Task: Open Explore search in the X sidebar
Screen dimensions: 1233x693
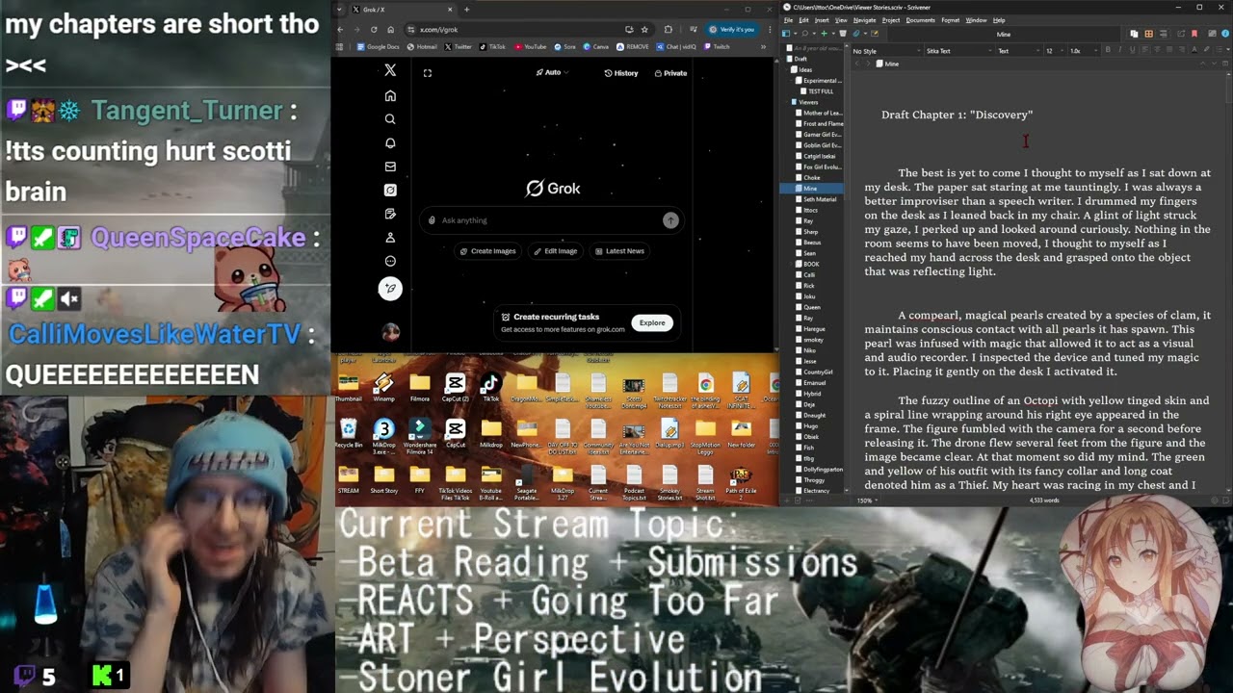Action: point(390,119)
